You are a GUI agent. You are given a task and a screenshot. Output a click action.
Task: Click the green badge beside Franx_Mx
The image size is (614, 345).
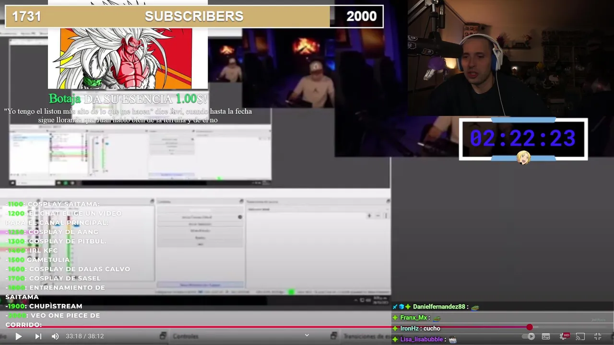click(x=395, y=318)
